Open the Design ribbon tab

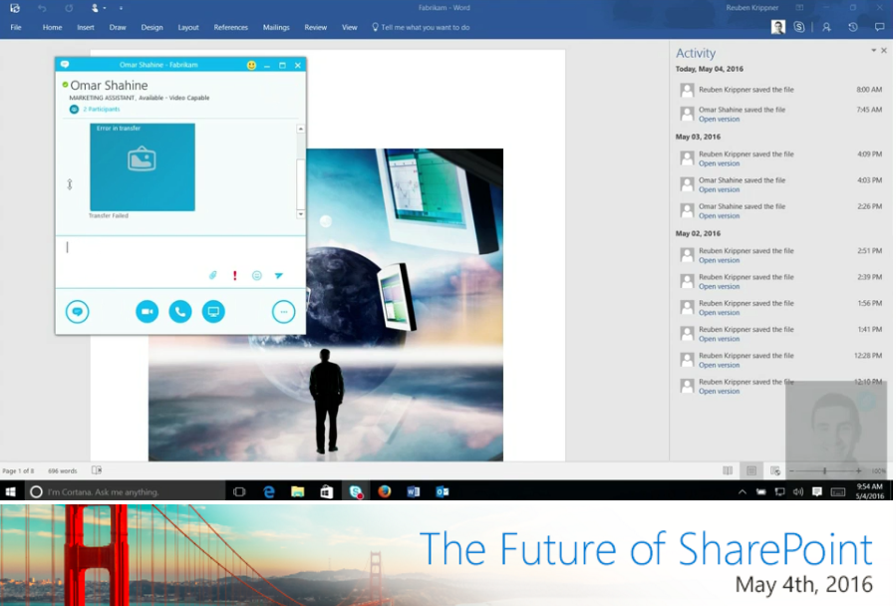151,27
